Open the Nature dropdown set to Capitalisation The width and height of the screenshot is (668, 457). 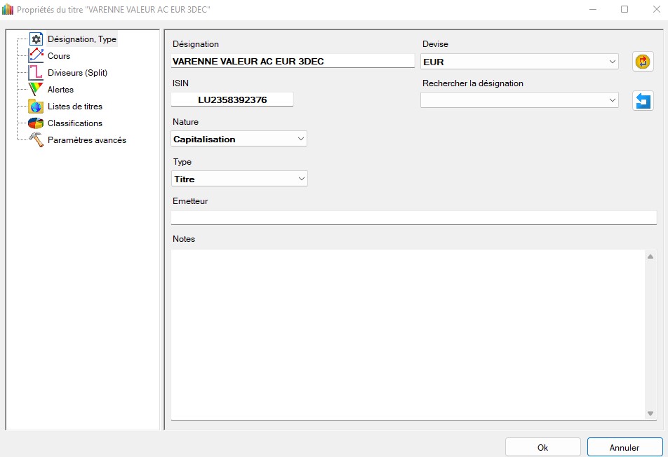click(239, 139)
